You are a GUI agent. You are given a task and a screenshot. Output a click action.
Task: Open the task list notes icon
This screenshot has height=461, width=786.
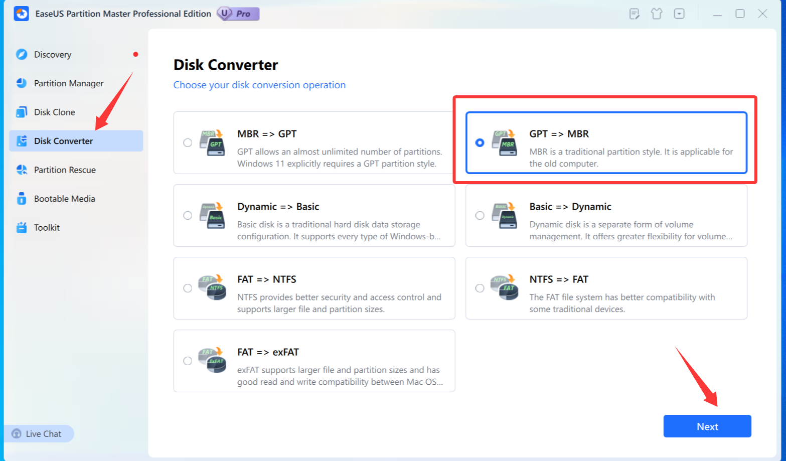[635, 14]
